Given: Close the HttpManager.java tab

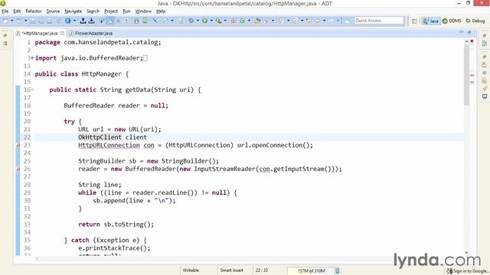Looking at the screenshot, I should [62, 33].
